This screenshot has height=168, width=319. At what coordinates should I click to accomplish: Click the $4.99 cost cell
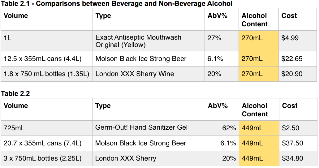290,38
